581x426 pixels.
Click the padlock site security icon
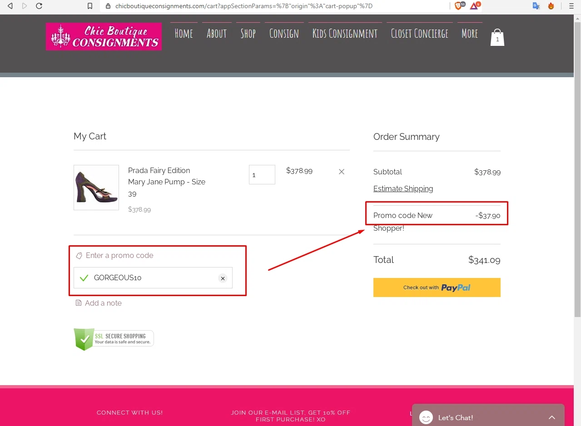[x=108, y=6]
